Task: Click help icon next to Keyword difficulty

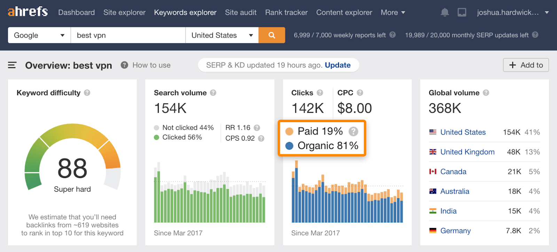Action: 87,93
